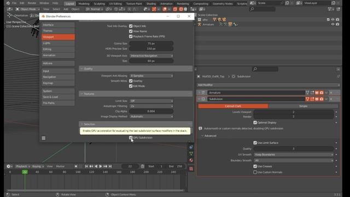
Task: Open the Object Mode selector
Action: 28,9
